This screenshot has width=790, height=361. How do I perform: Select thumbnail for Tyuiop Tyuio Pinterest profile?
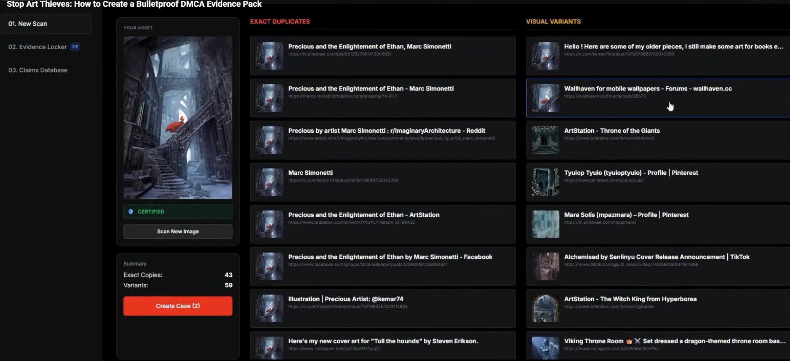coord(545,182)
